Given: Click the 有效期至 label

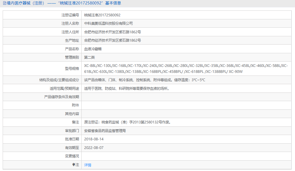Looking at the screenshot, I should point(72,148).
